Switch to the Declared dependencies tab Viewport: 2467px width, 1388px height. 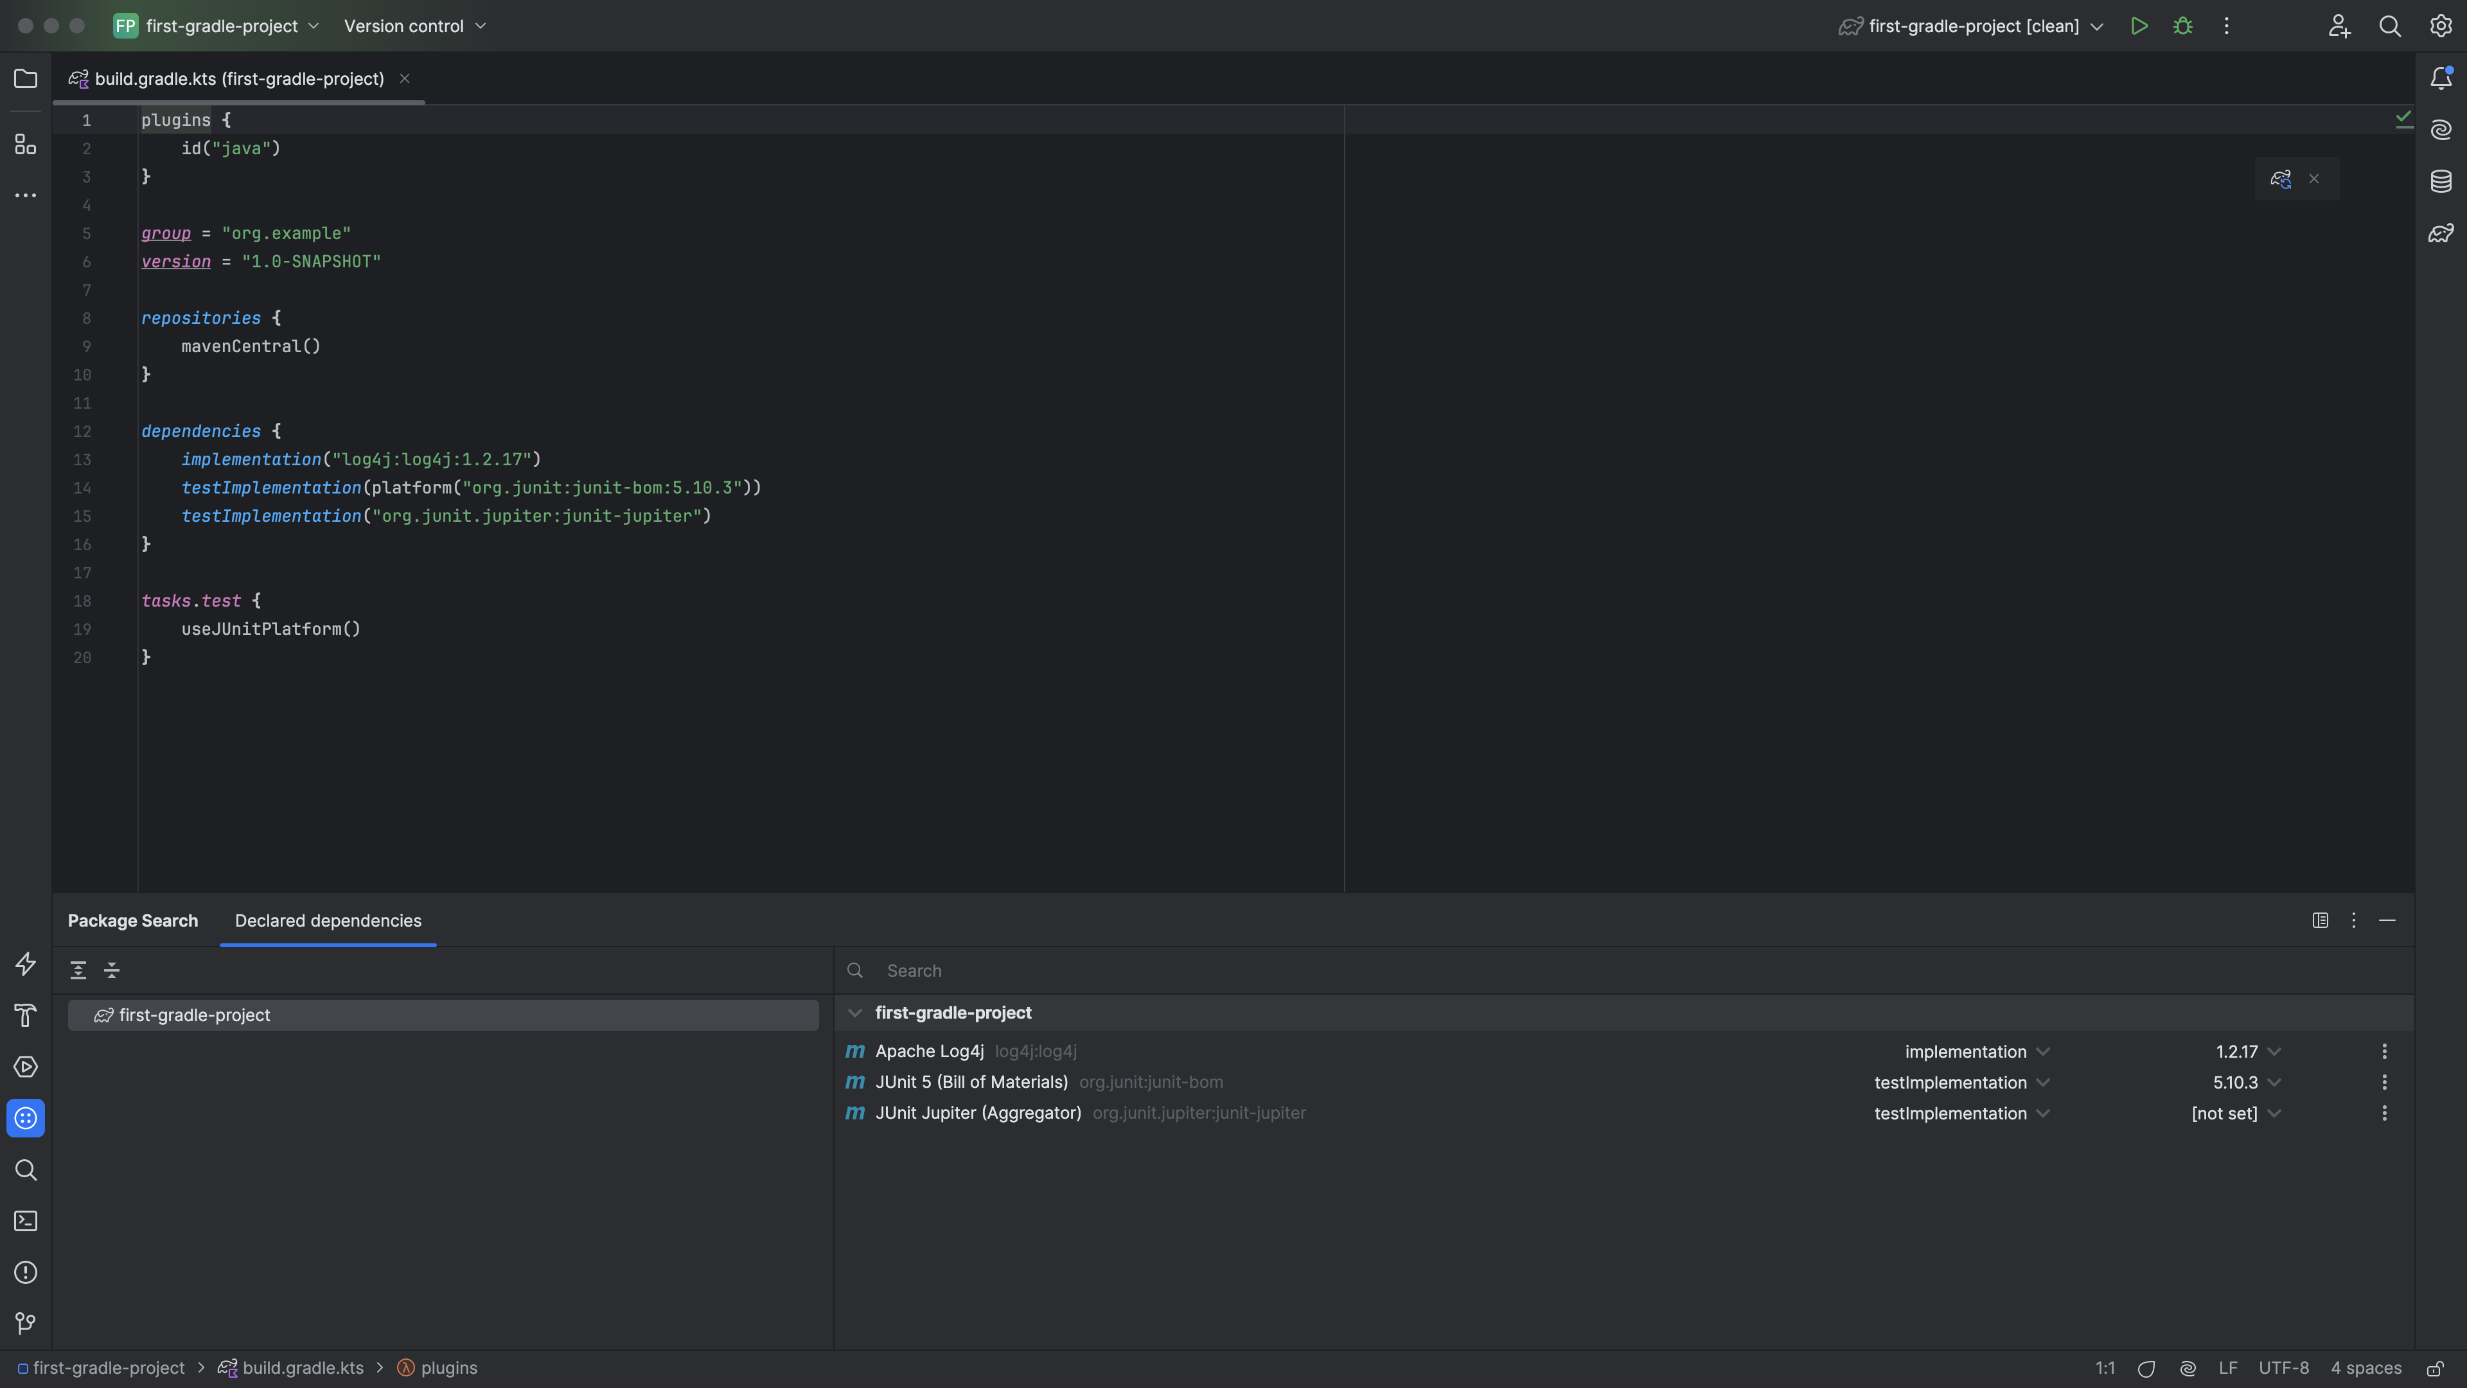point(328,921)
